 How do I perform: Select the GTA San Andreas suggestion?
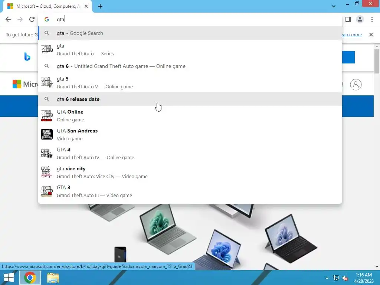tap(190, 134)
